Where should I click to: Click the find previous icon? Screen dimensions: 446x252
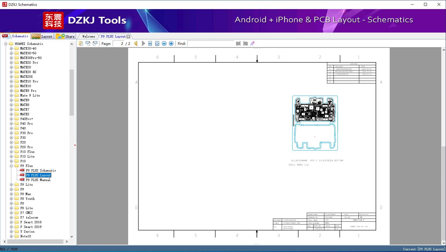click(x=238, y=43)
